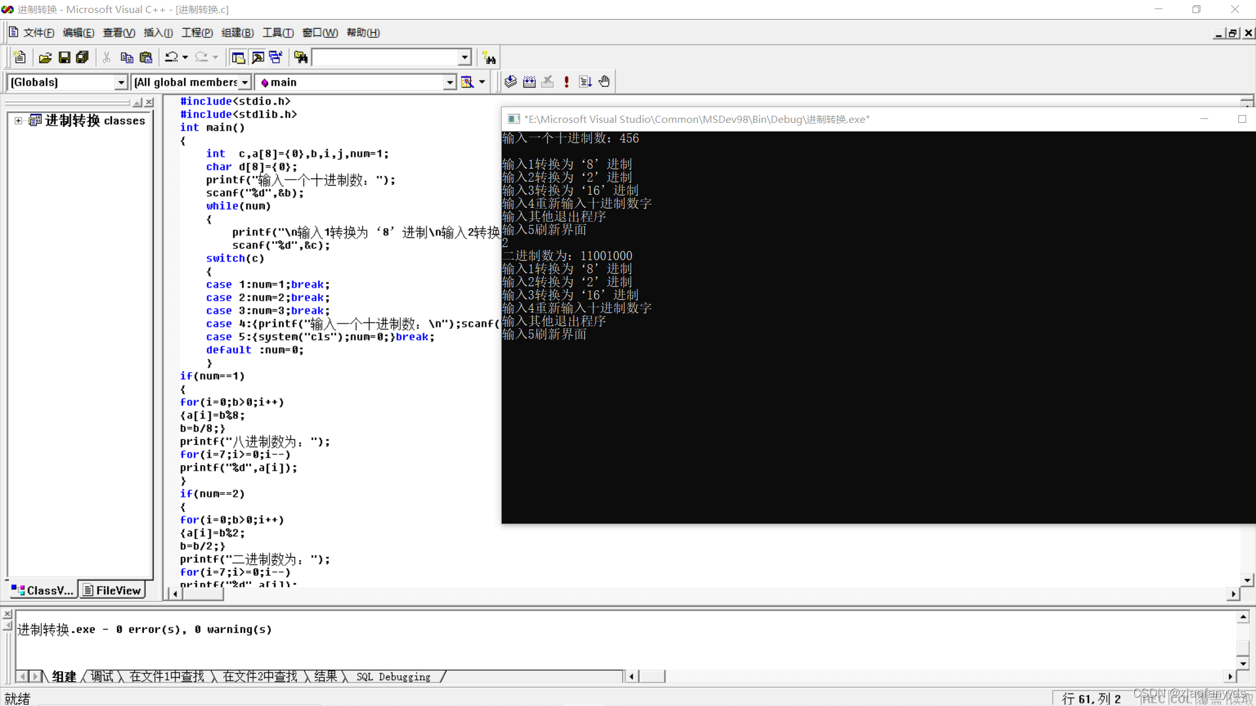Click the Save disk icon
The height and width of the screenshot is (706, 1256).
coord(64,58)
